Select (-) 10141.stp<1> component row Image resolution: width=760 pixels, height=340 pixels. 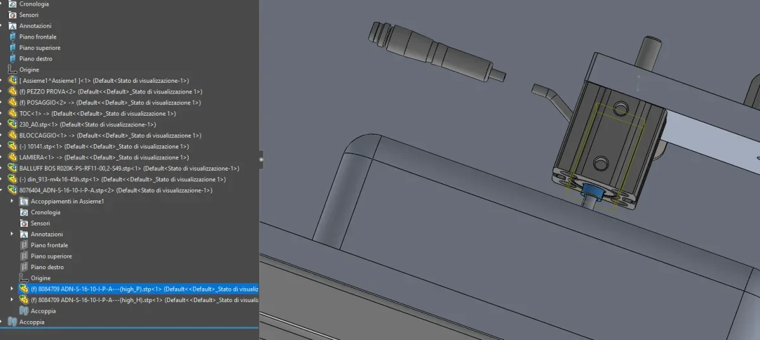(104, 146)
